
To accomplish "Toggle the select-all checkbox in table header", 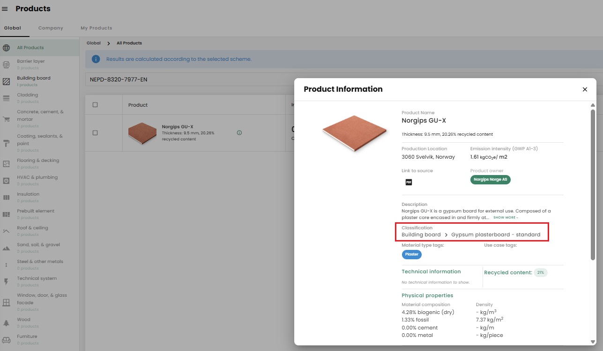I will point(95,105).
